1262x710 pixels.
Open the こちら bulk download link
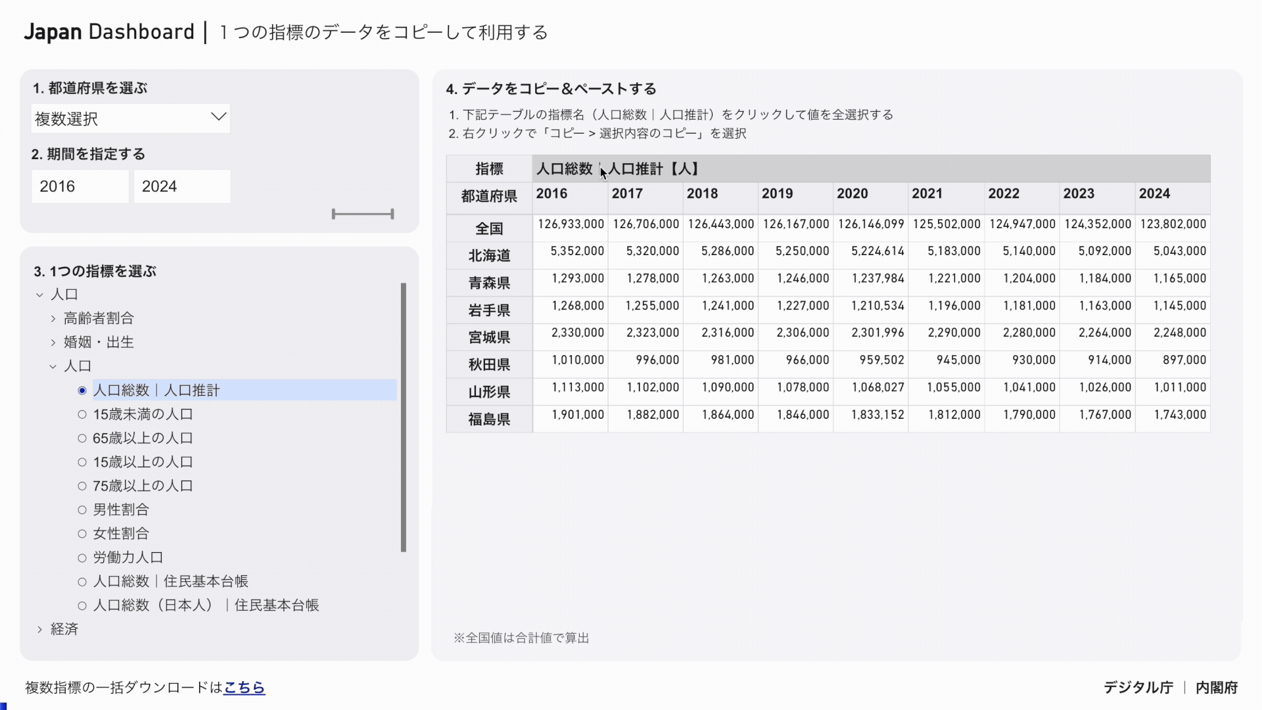[244, 688]
